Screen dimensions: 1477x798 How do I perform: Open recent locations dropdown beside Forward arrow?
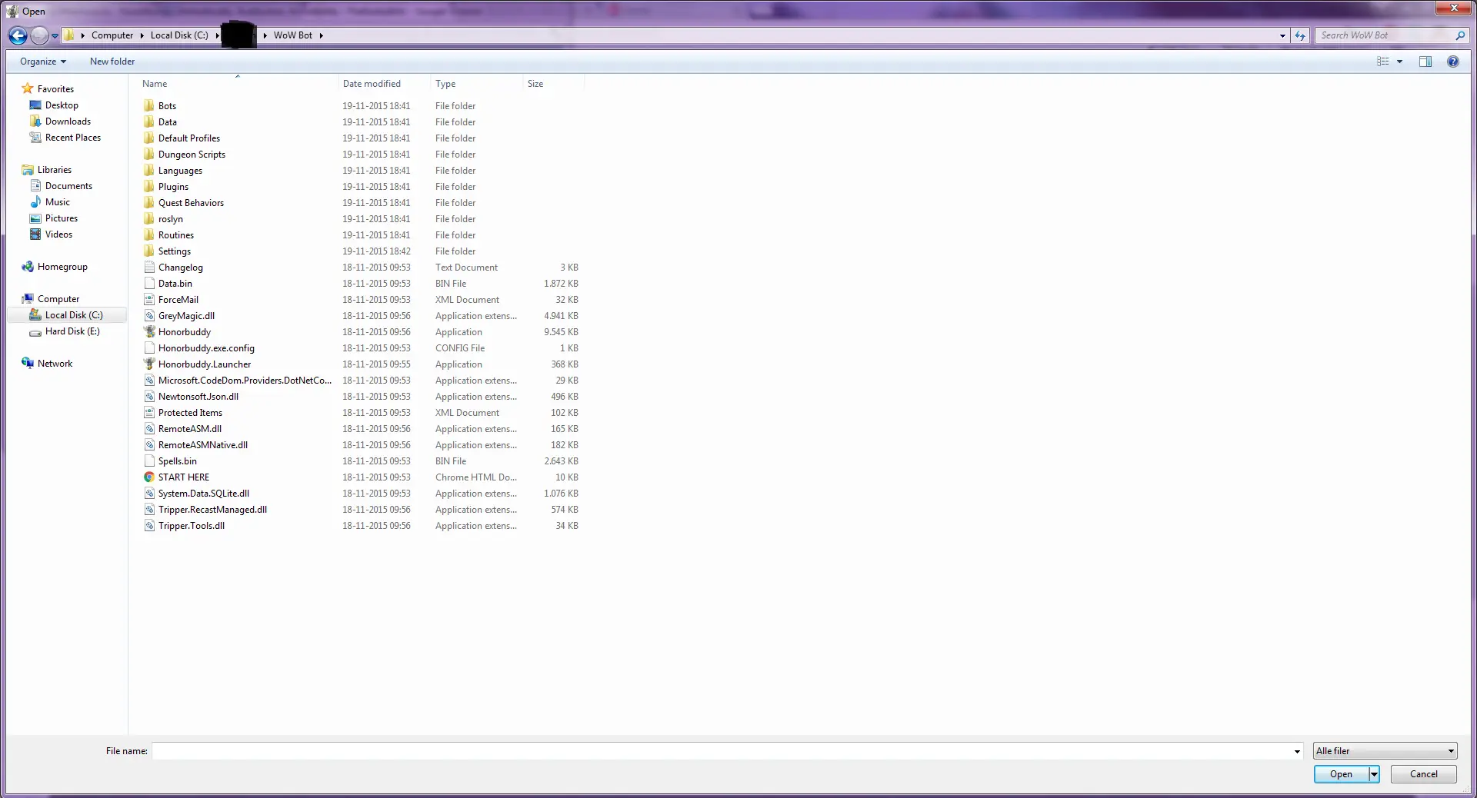[55, 36]
